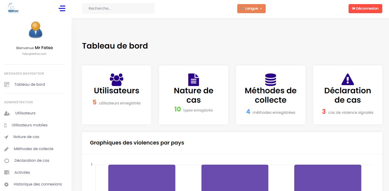
Task: Expand the sidebar with the hamburger icon
Action: coord(62,8)
